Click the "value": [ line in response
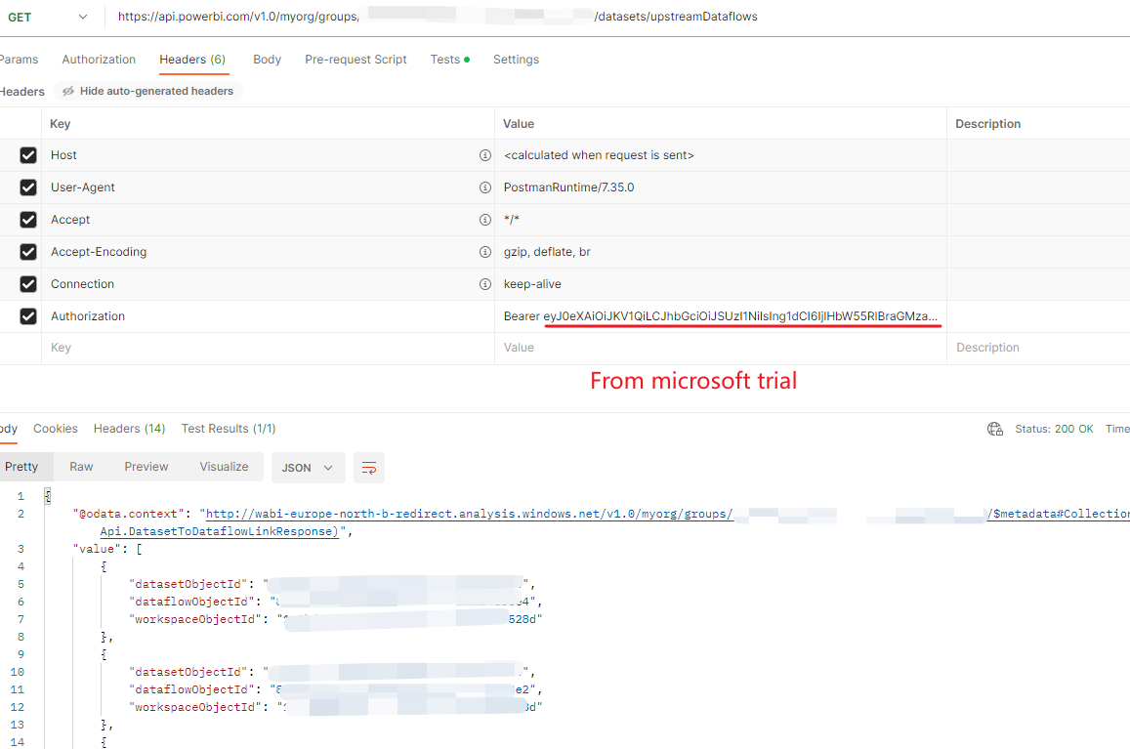This screenshot has height=749, width=1130. [107, 550]
